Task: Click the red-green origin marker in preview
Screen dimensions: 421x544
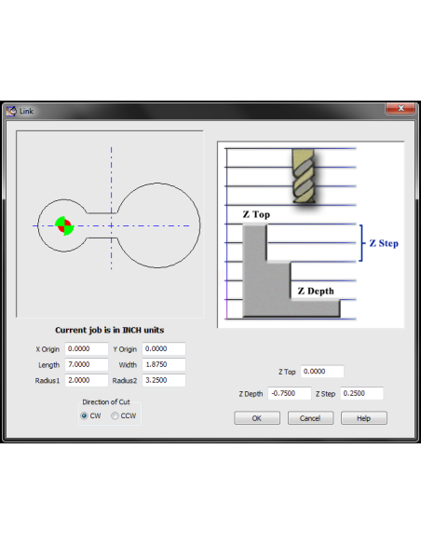Action: (64, 225)
